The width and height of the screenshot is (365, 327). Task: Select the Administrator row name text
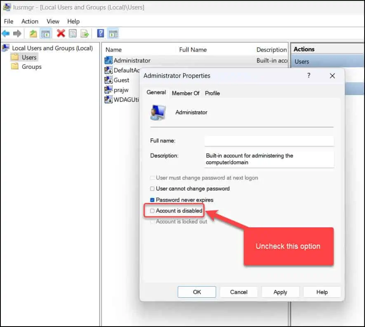click(132, 61)
